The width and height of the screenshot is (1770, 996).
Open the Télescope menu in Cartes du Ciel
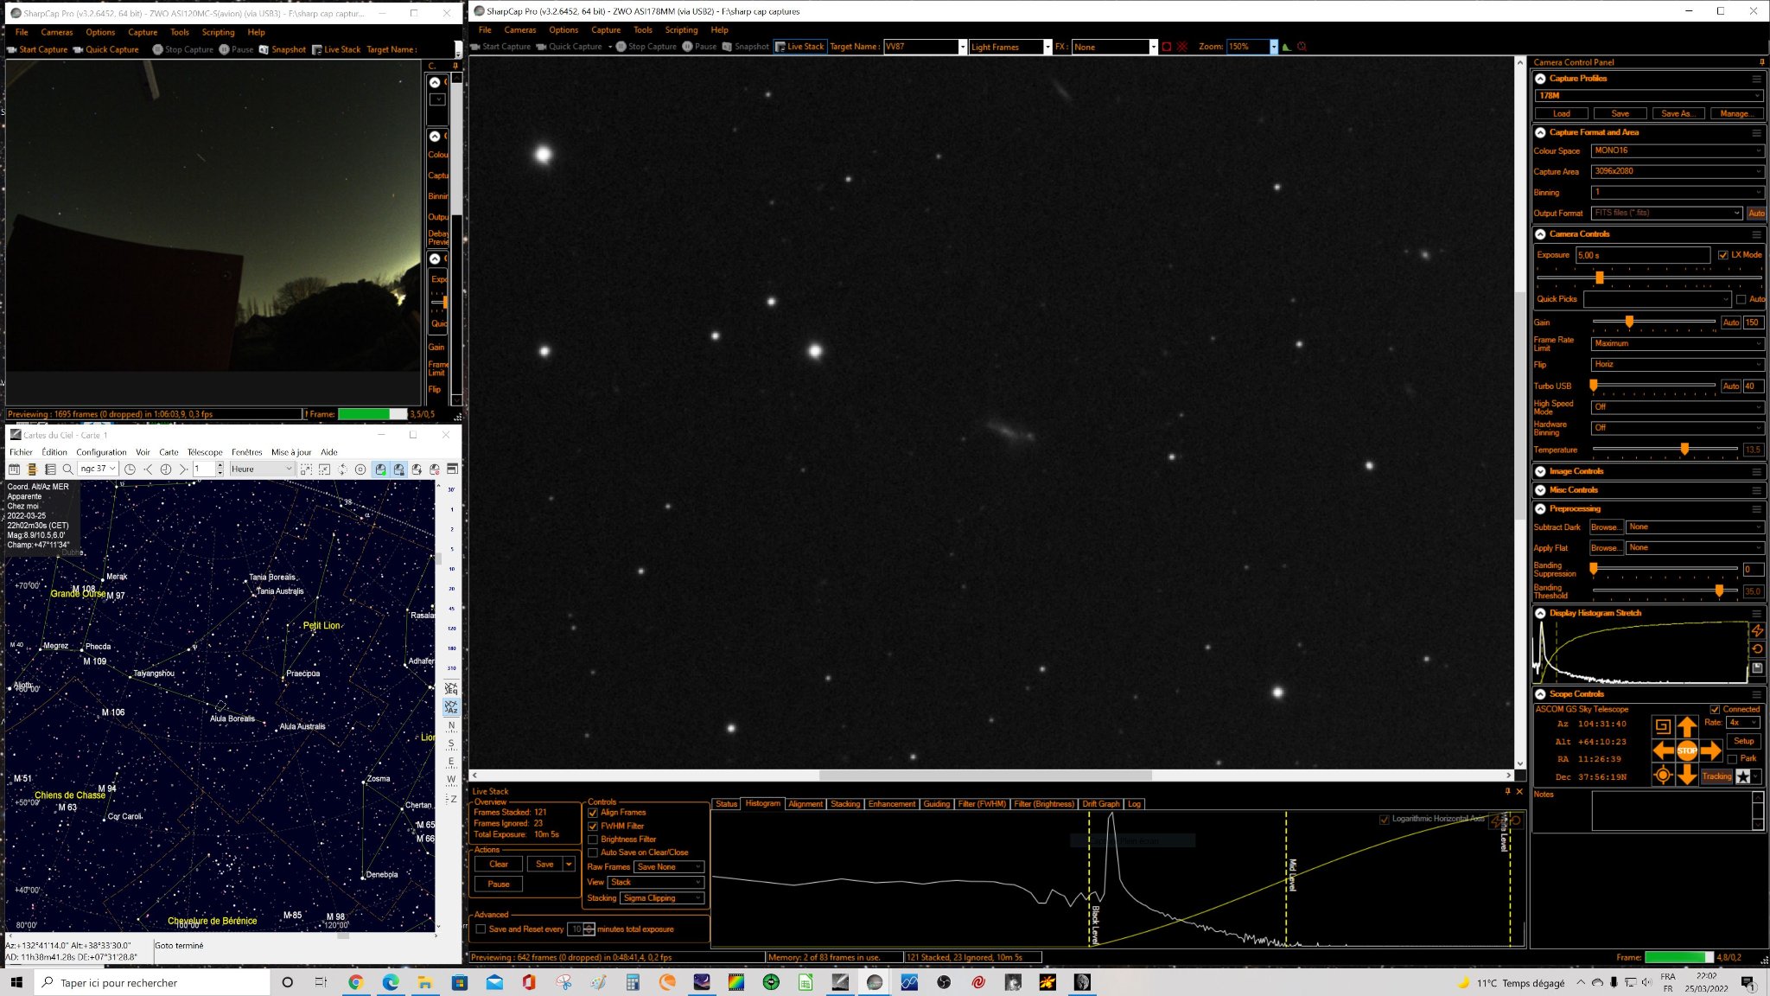pos(205,452)
